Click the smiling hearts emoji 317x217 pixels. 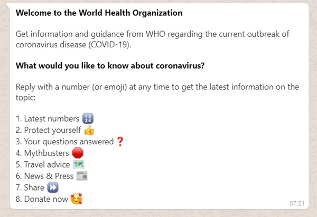76,199
